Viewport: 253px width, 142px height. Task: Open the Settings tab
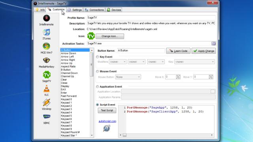click(x=75, y=10)
